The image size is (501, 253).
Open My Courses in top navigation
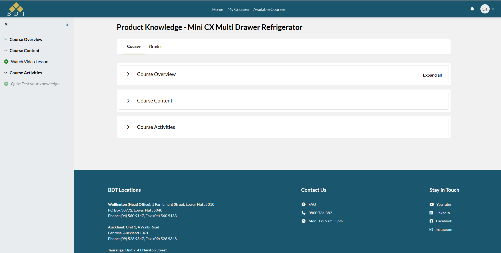coord(238,9)
